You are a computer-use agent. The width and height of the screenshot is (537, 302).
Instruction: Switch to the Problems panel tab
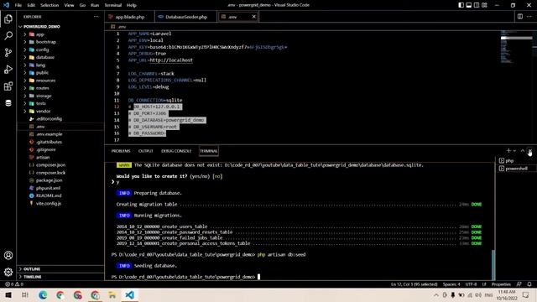click(x=121, y=151)
